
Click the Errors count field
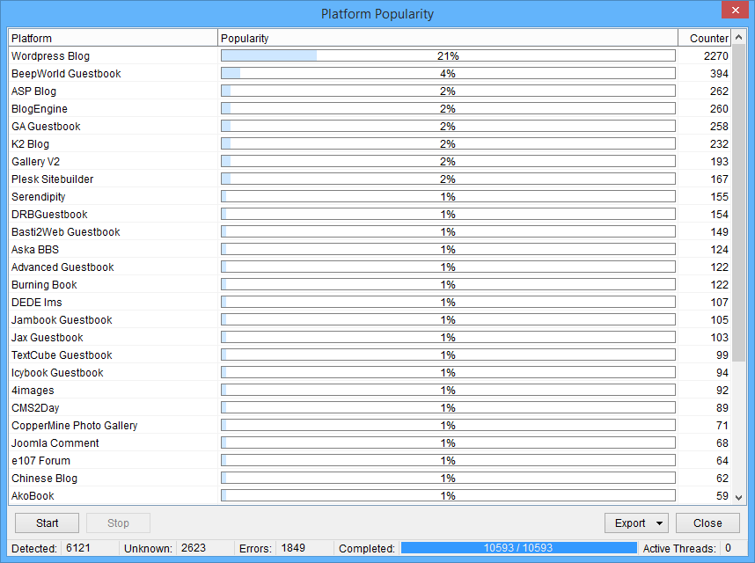click(293, 548)
